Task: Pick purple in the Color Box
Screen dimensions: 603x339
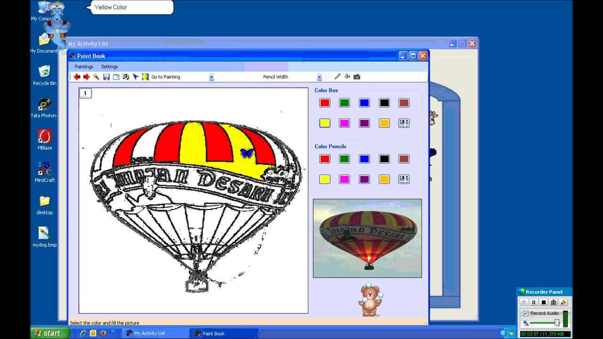Action: (x=364, y=123)
